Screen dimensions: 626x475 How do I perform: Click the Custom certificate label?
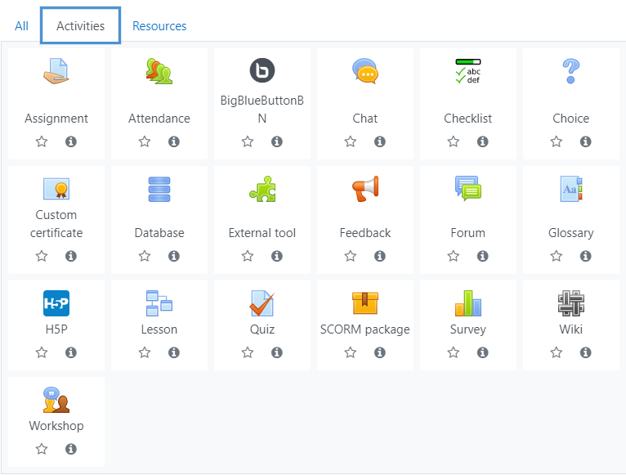56,224
